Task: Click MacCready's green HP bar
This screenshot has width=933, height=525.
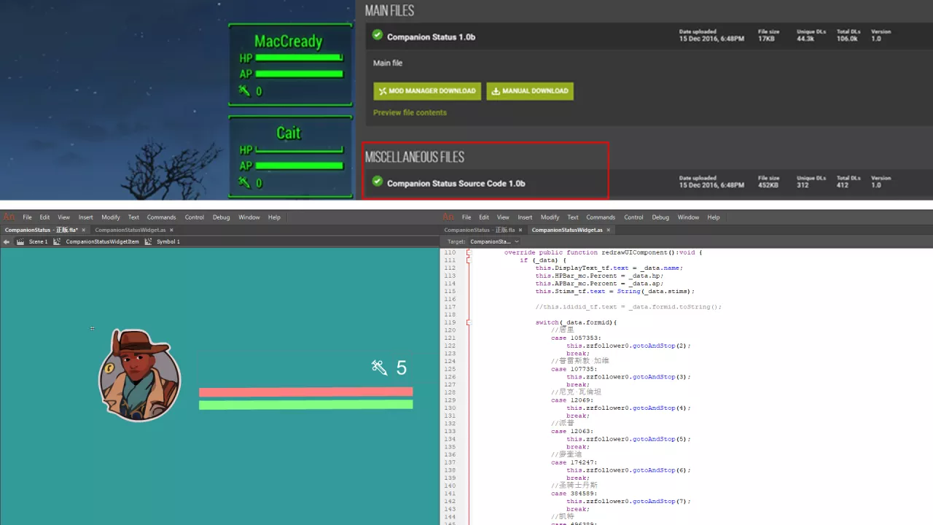Action: click(299, 58)
